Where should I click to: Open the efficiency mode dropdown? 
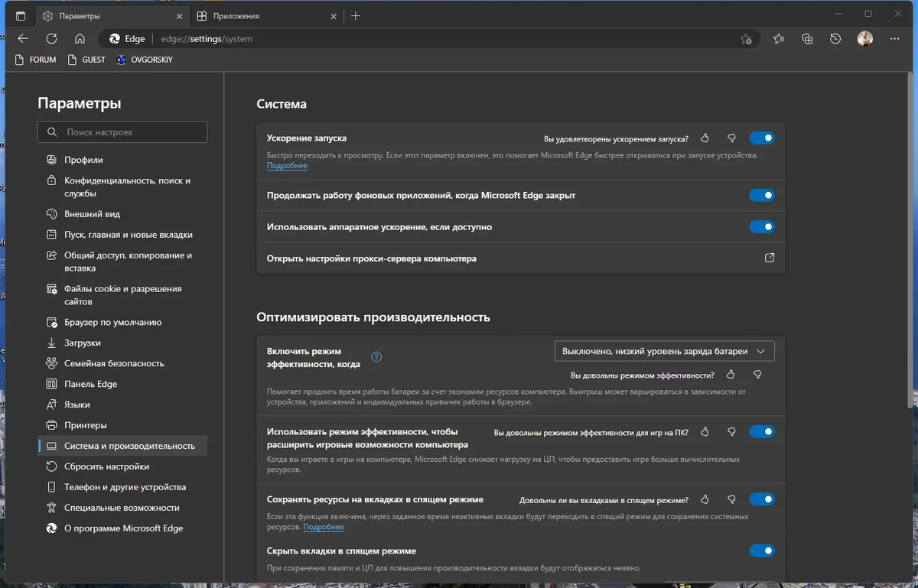click(x=664, y=351)
